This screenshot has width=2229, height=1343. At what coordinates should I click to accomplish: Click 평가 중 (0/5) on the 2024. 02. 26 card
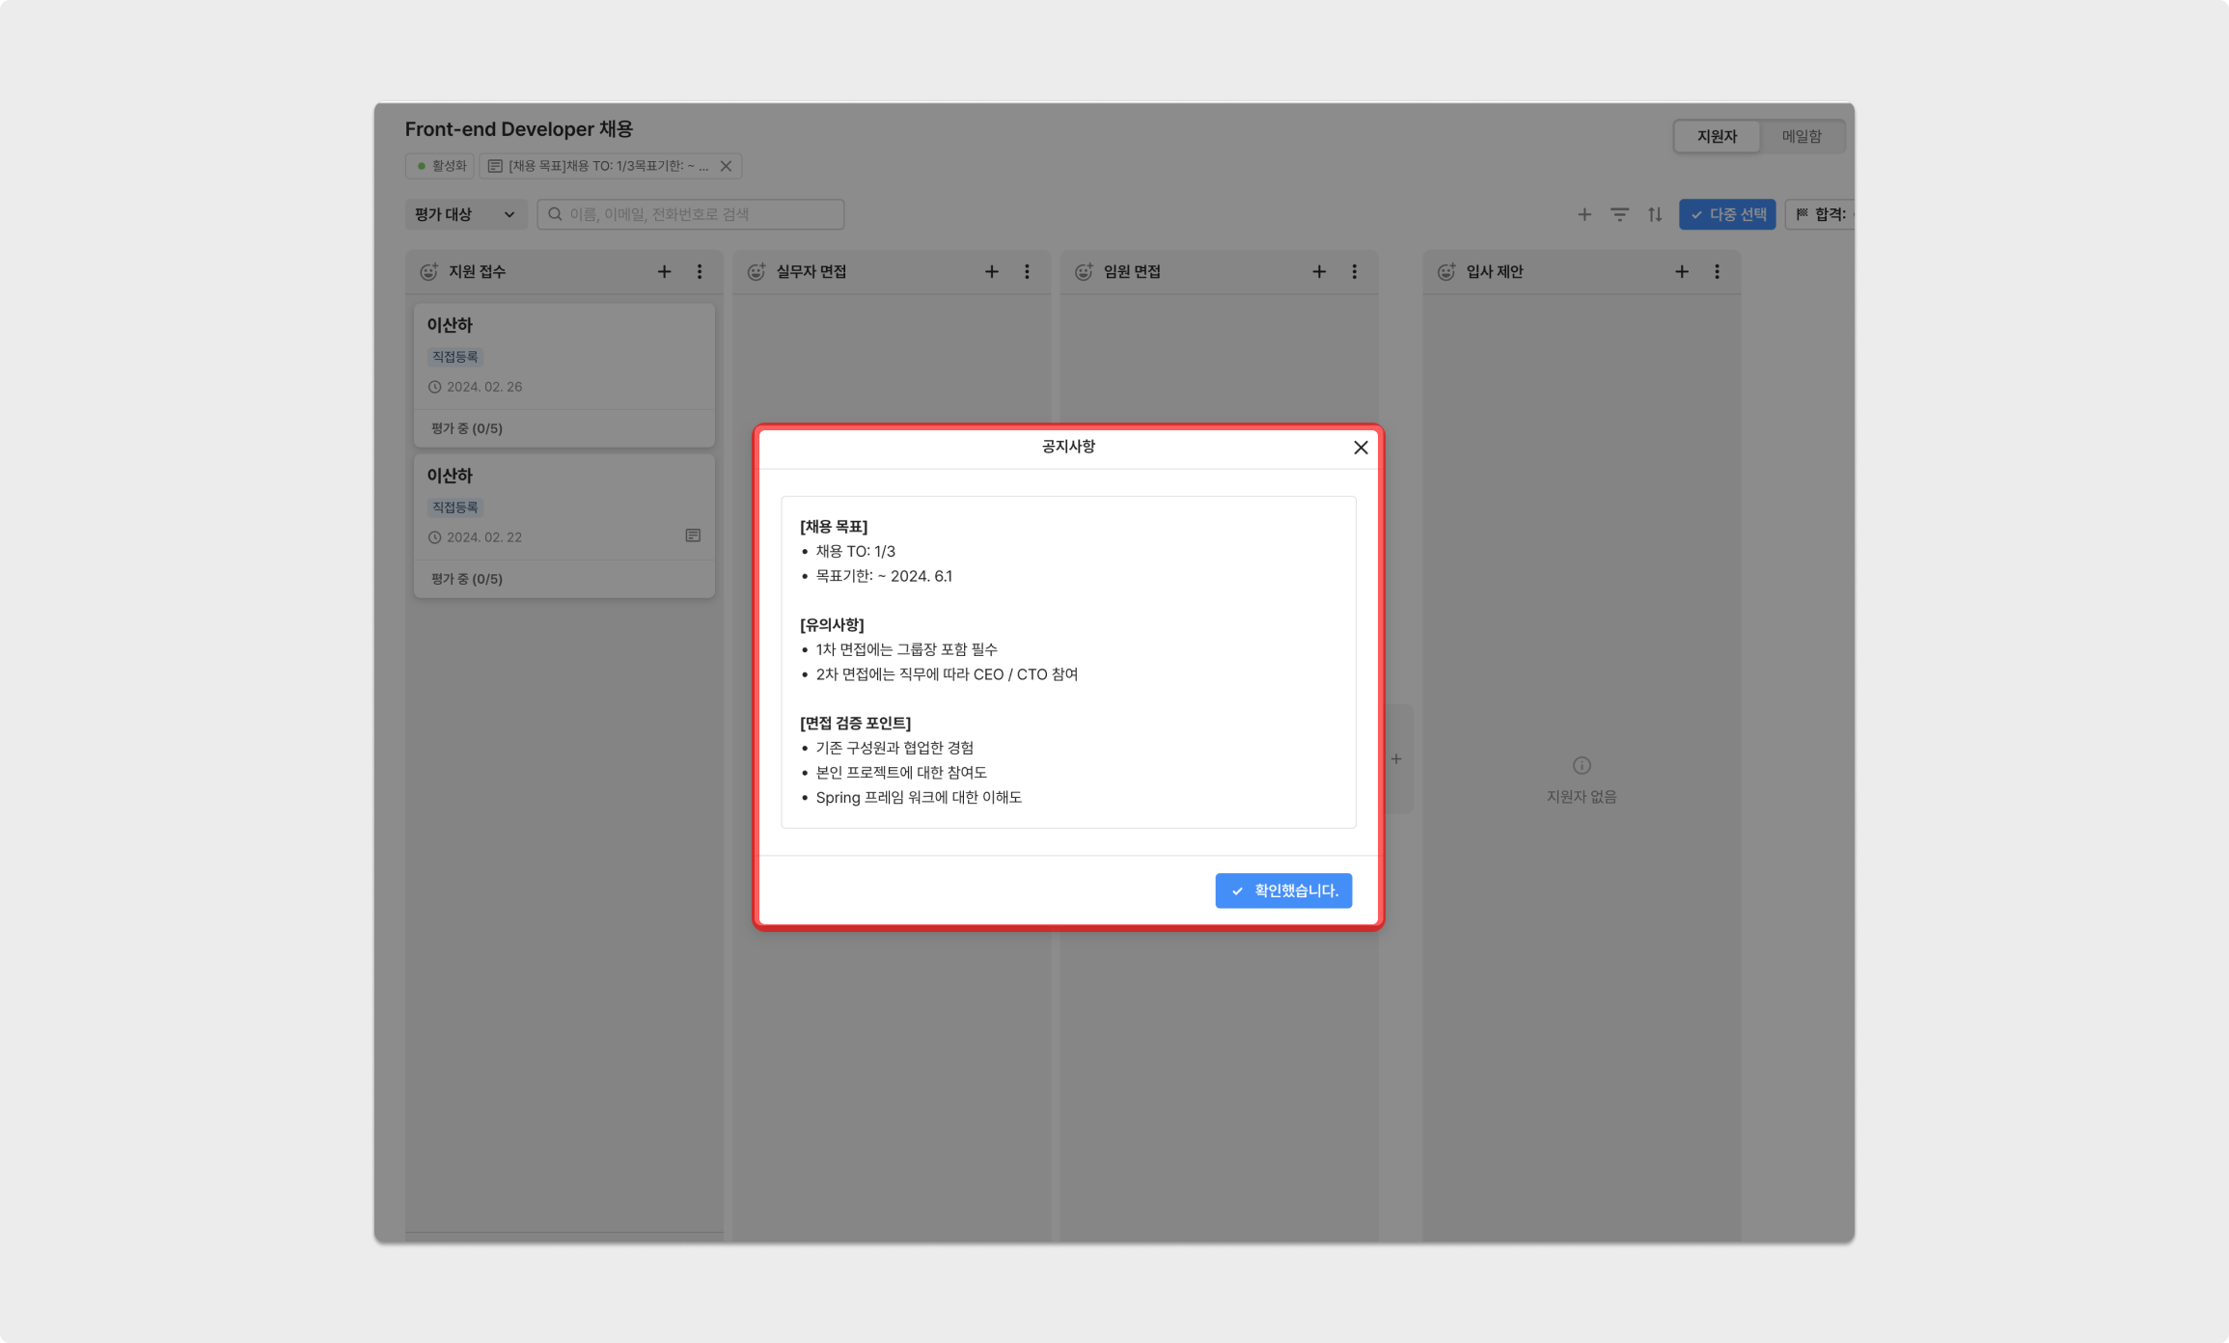(x=467, y=428)
